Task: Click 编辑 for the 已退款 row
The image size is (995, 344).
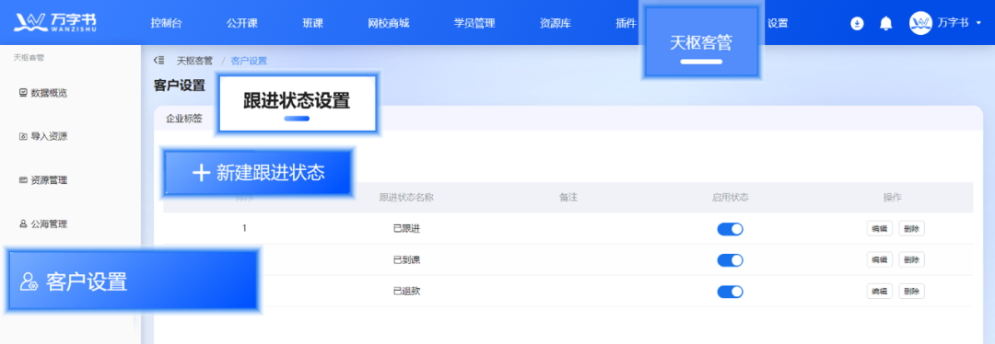Action: [x=880, y=292]
